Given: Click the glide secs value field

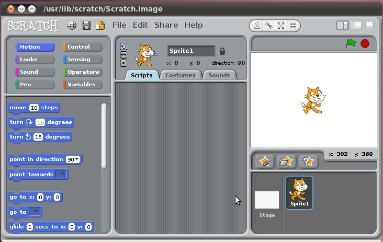Looking at the screenshot, I should (x=29, y=227).
